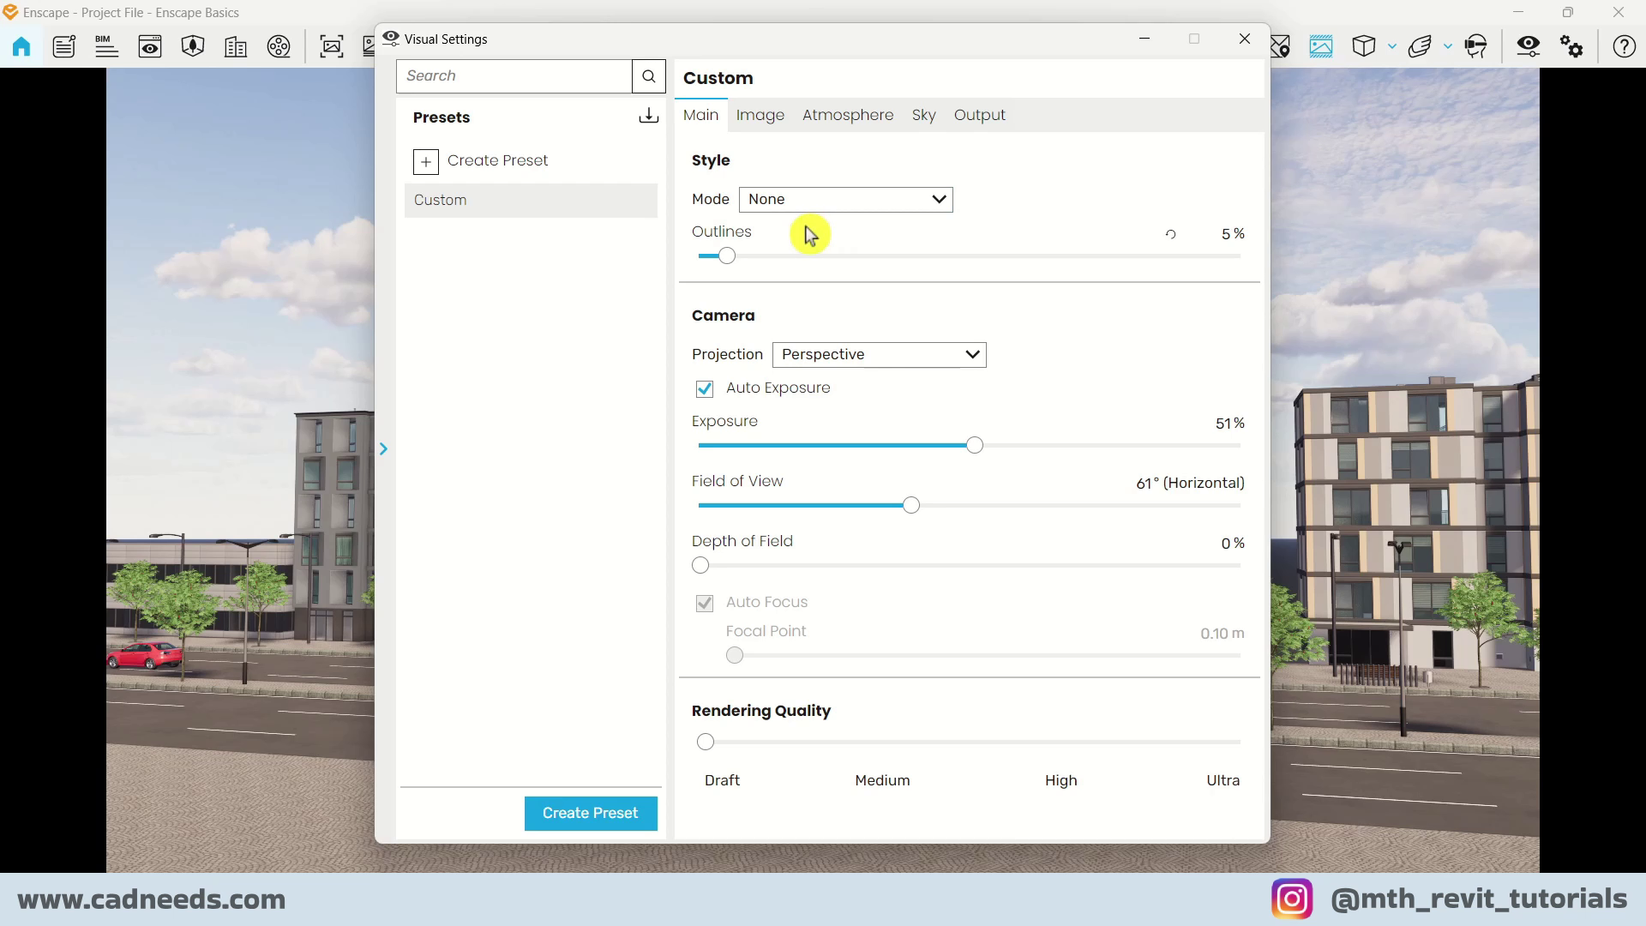Expand the chevron next to the 3D export cube
The height and width of the screenshot is (926, 1646).
(1391, 47)
